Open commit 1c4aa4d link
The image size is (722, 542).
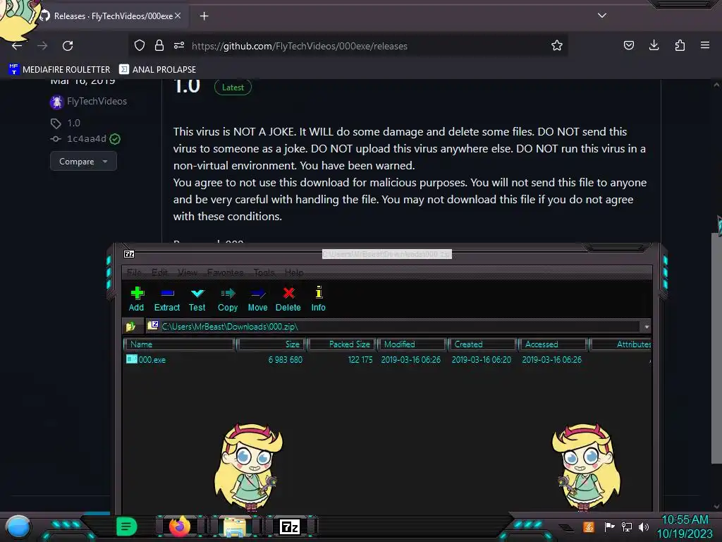click(x=87, y=139)
